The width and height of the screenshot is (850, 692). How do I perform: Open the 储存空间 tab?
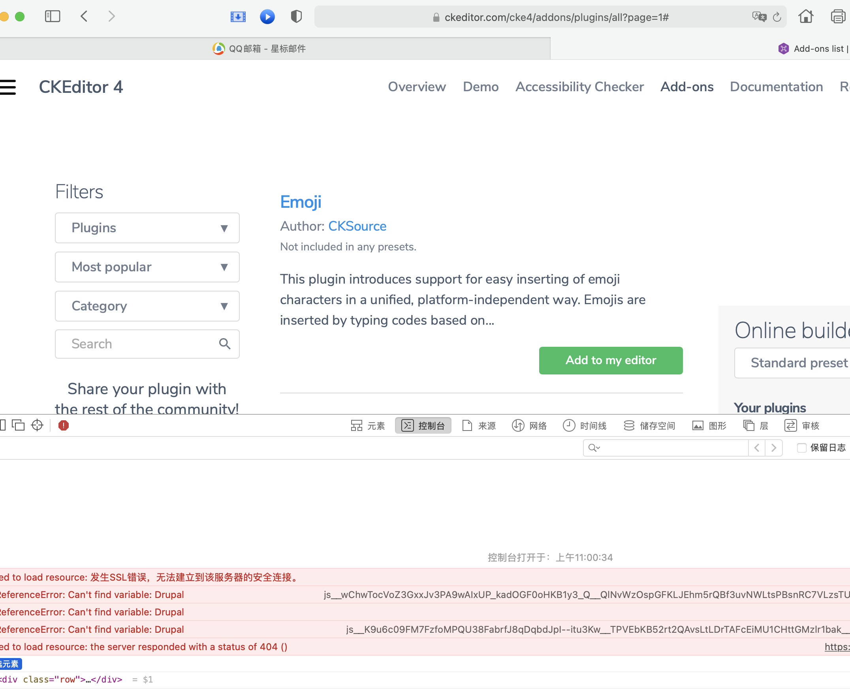(x=649, y=426)
